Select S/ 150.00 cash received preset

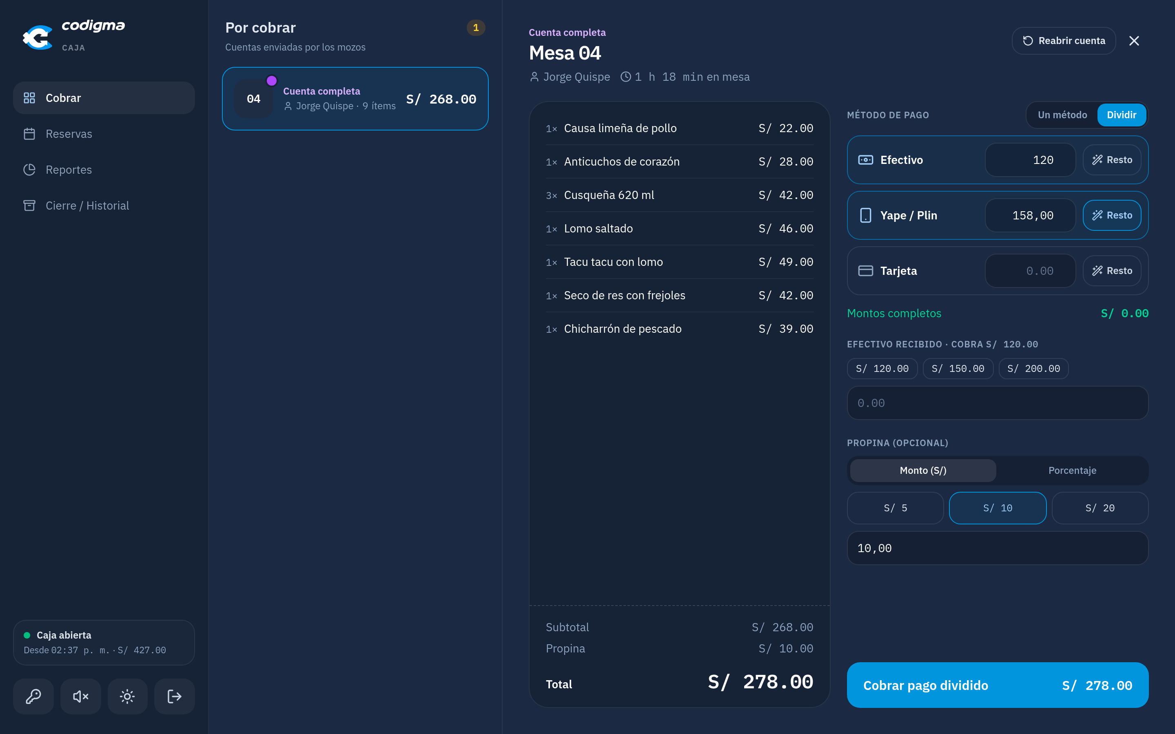(958, 369)
